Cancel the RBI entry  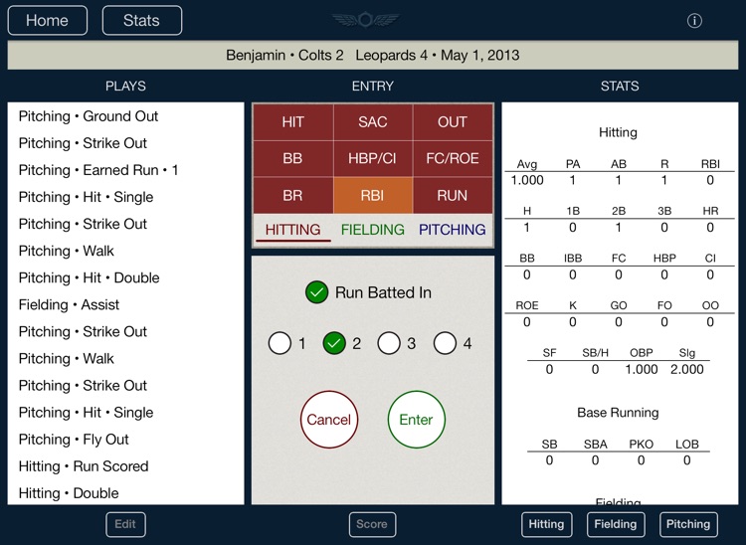click(329, 420)
